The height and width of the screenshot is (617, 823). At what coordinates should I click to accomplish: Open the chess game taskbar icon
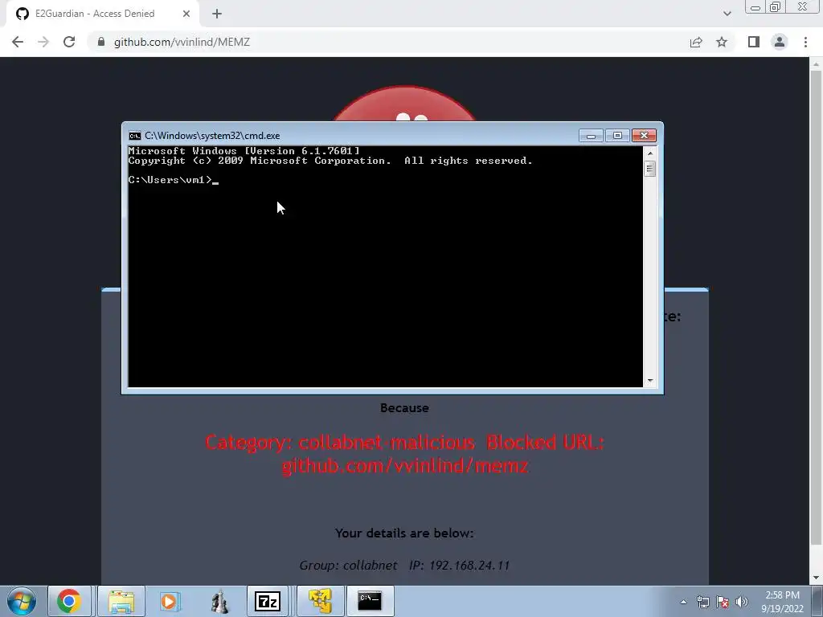[x=219, y=601]
